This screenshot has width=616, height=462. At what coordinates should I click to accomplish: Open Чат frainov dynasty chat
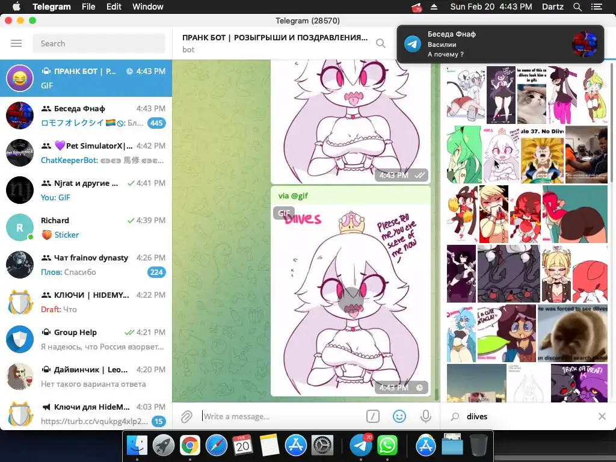(86, 265)
